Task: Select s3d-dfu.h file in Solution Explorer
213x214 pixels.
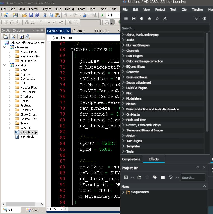Action: [x=25, y=137]
